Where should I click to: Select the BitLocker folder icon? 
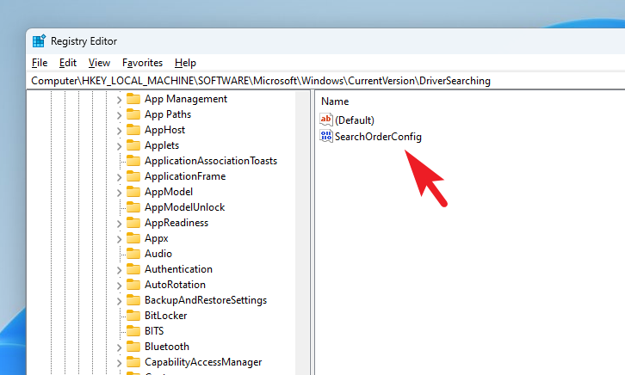133,316
